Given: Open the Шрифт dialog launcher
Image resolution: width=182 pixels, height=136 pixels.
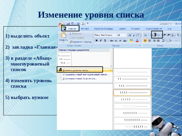Looking at the screenshot, I should point(140,46).
